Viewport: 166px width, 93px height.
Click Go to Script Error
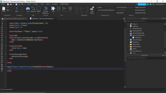[x=122, y=7]
